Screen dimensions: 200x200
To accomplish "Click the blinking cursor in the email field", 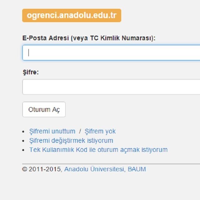I will click(x=28, y=52).
